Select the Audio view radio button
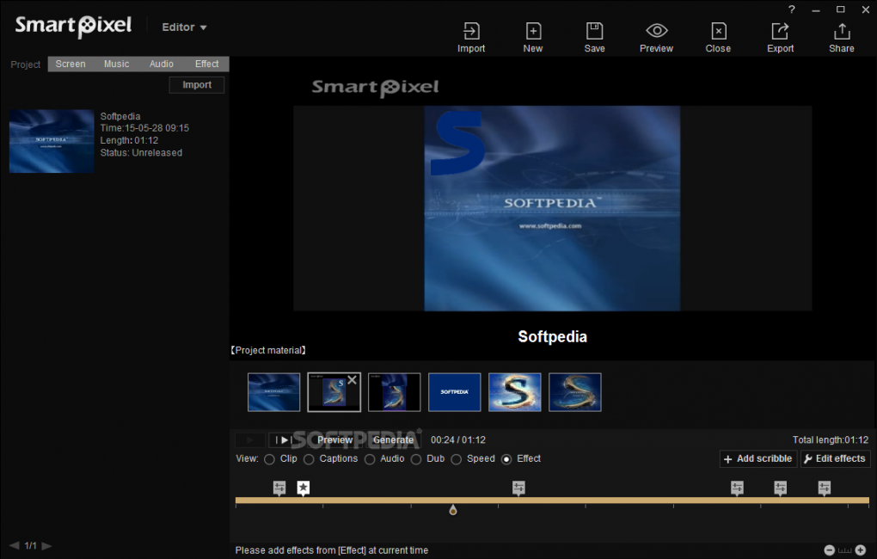 (370, 459)
